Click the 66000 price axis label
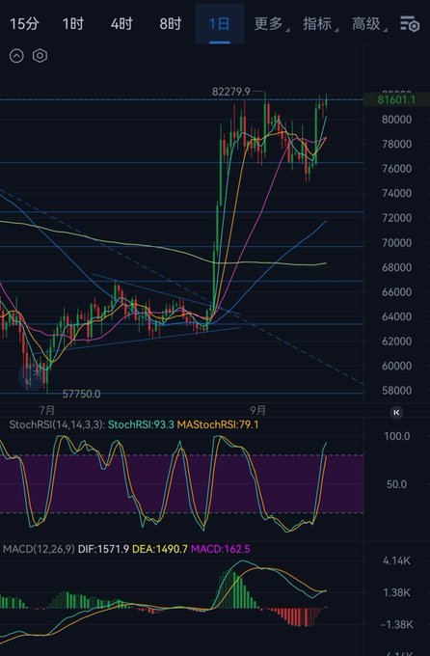This screenshot has width=430, height=656. coord(396,291)
